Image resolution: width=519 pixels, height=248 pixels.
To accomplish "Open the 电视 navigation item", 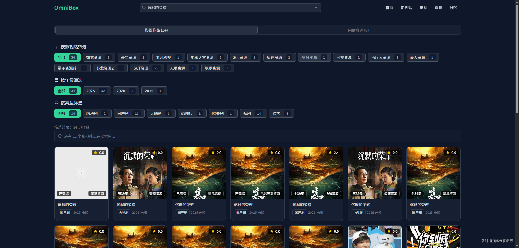I will click(x=423, y=8).
